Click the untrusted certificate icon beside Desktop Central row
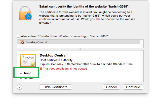The width and height of the screenshot is (162, 110). pos(22,42)
